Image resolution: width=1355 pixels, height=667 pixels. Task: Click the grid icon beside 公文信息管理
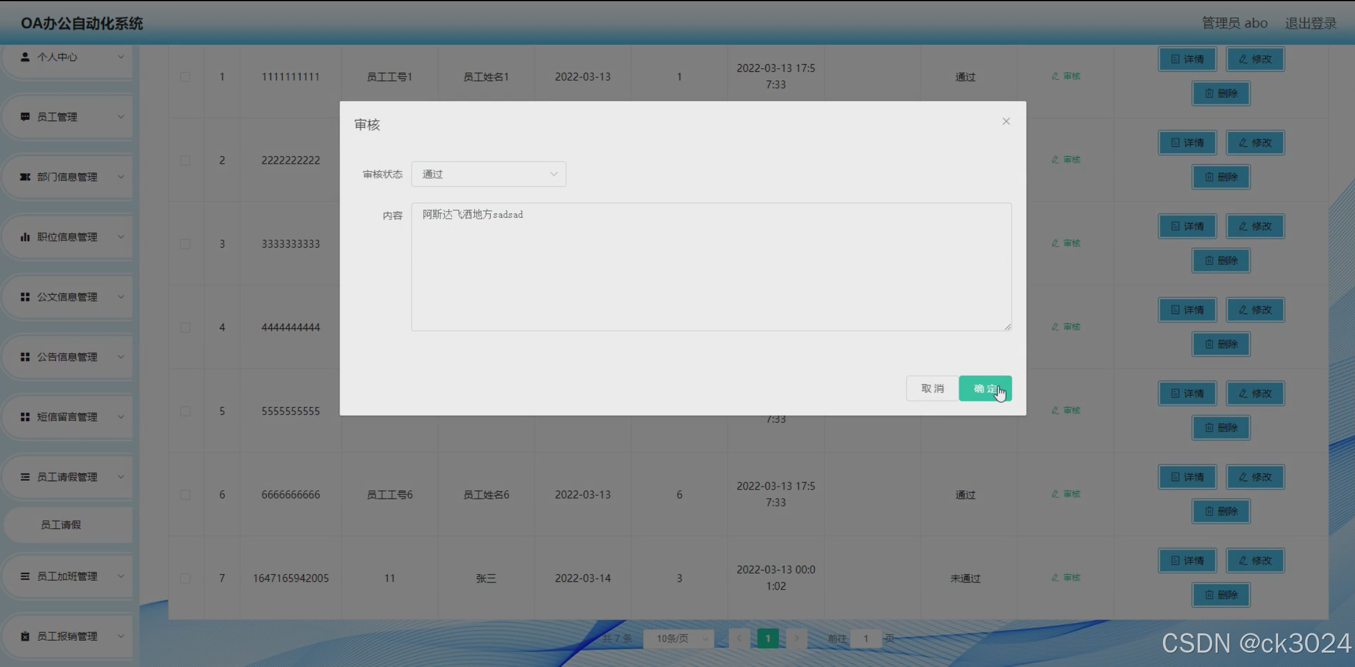coord(25,297)
